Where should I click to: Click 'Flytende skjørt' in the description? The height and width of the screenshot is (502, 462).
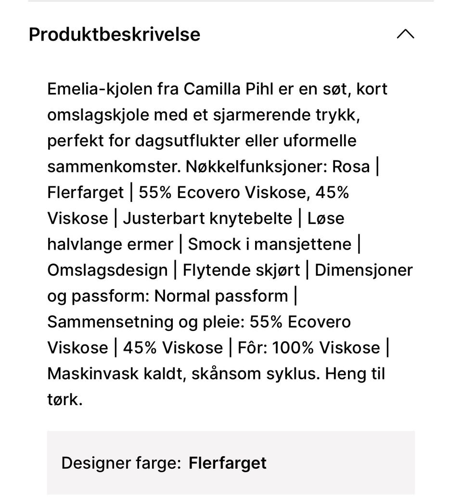click(x=241, y=270)
